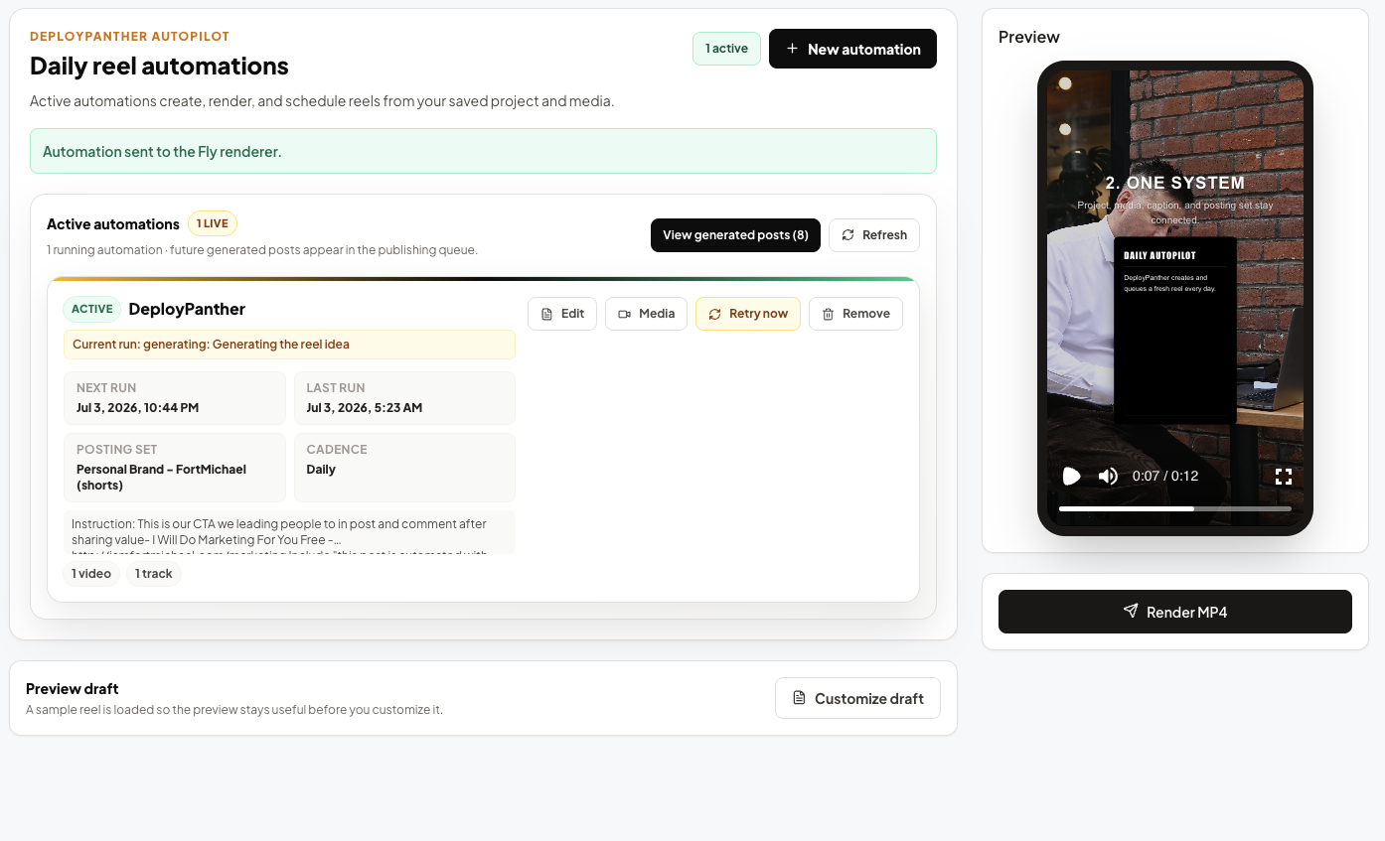Click the Next run date Jul 3, 2026, 10:44 PM
This screenshot has height=841, width=1385.
pyautogui.click(x=137, y=408)
